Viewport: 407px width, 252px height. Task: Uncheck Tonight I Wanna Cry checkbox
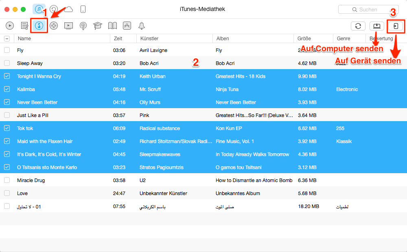point(7,76)
